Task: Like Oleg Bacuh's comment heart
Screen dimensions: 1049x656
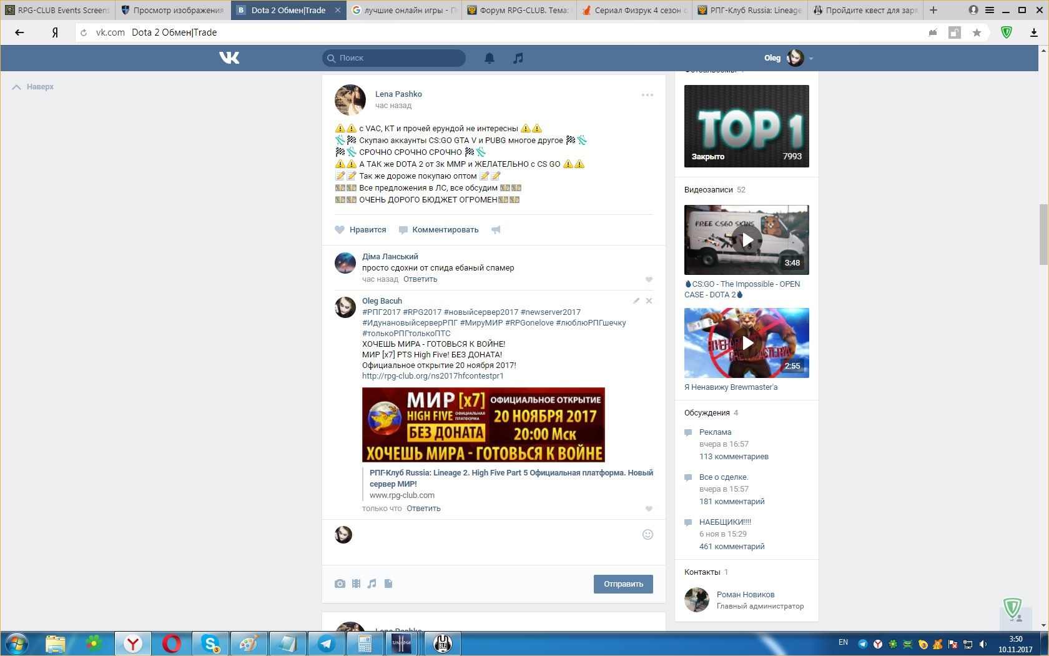Action: click(x=649, y=509)
